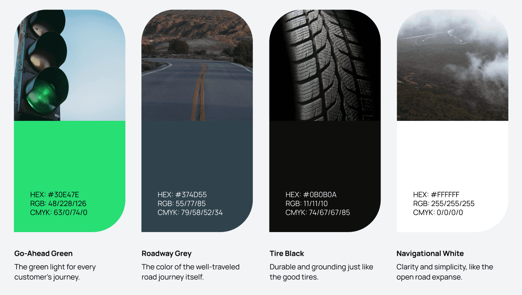Click the traffic light photo thumbnail
The image size is (522, 295).
[70, 65]
